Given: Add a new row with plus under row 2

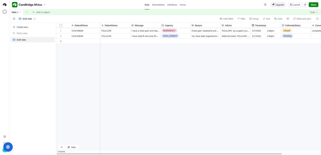Looking at the screenshot, I should (61, 41).
